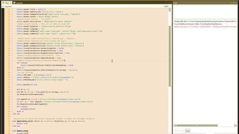
Task: Click the code editor vertical scrollbar thumb
Action: click(x=170, y=56)
